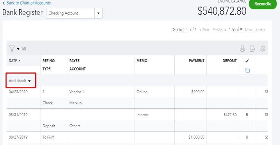Open the Checking Account dropdown
Screen dimensions: 280x145
pos(98,13)
